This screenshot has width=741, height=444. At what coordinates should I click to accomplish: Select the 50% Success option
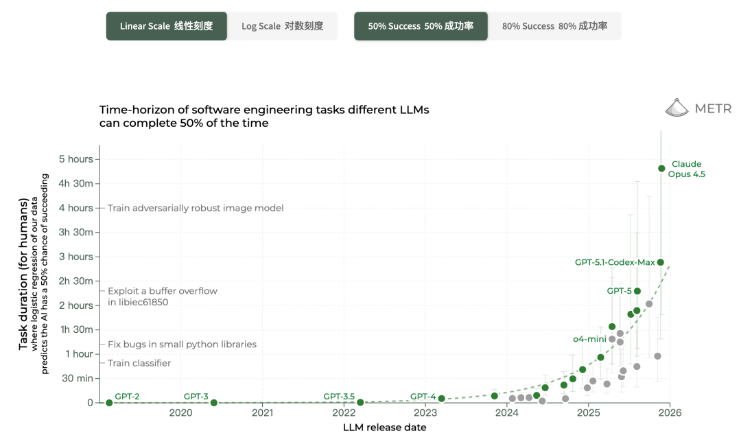tap(420, 26)
